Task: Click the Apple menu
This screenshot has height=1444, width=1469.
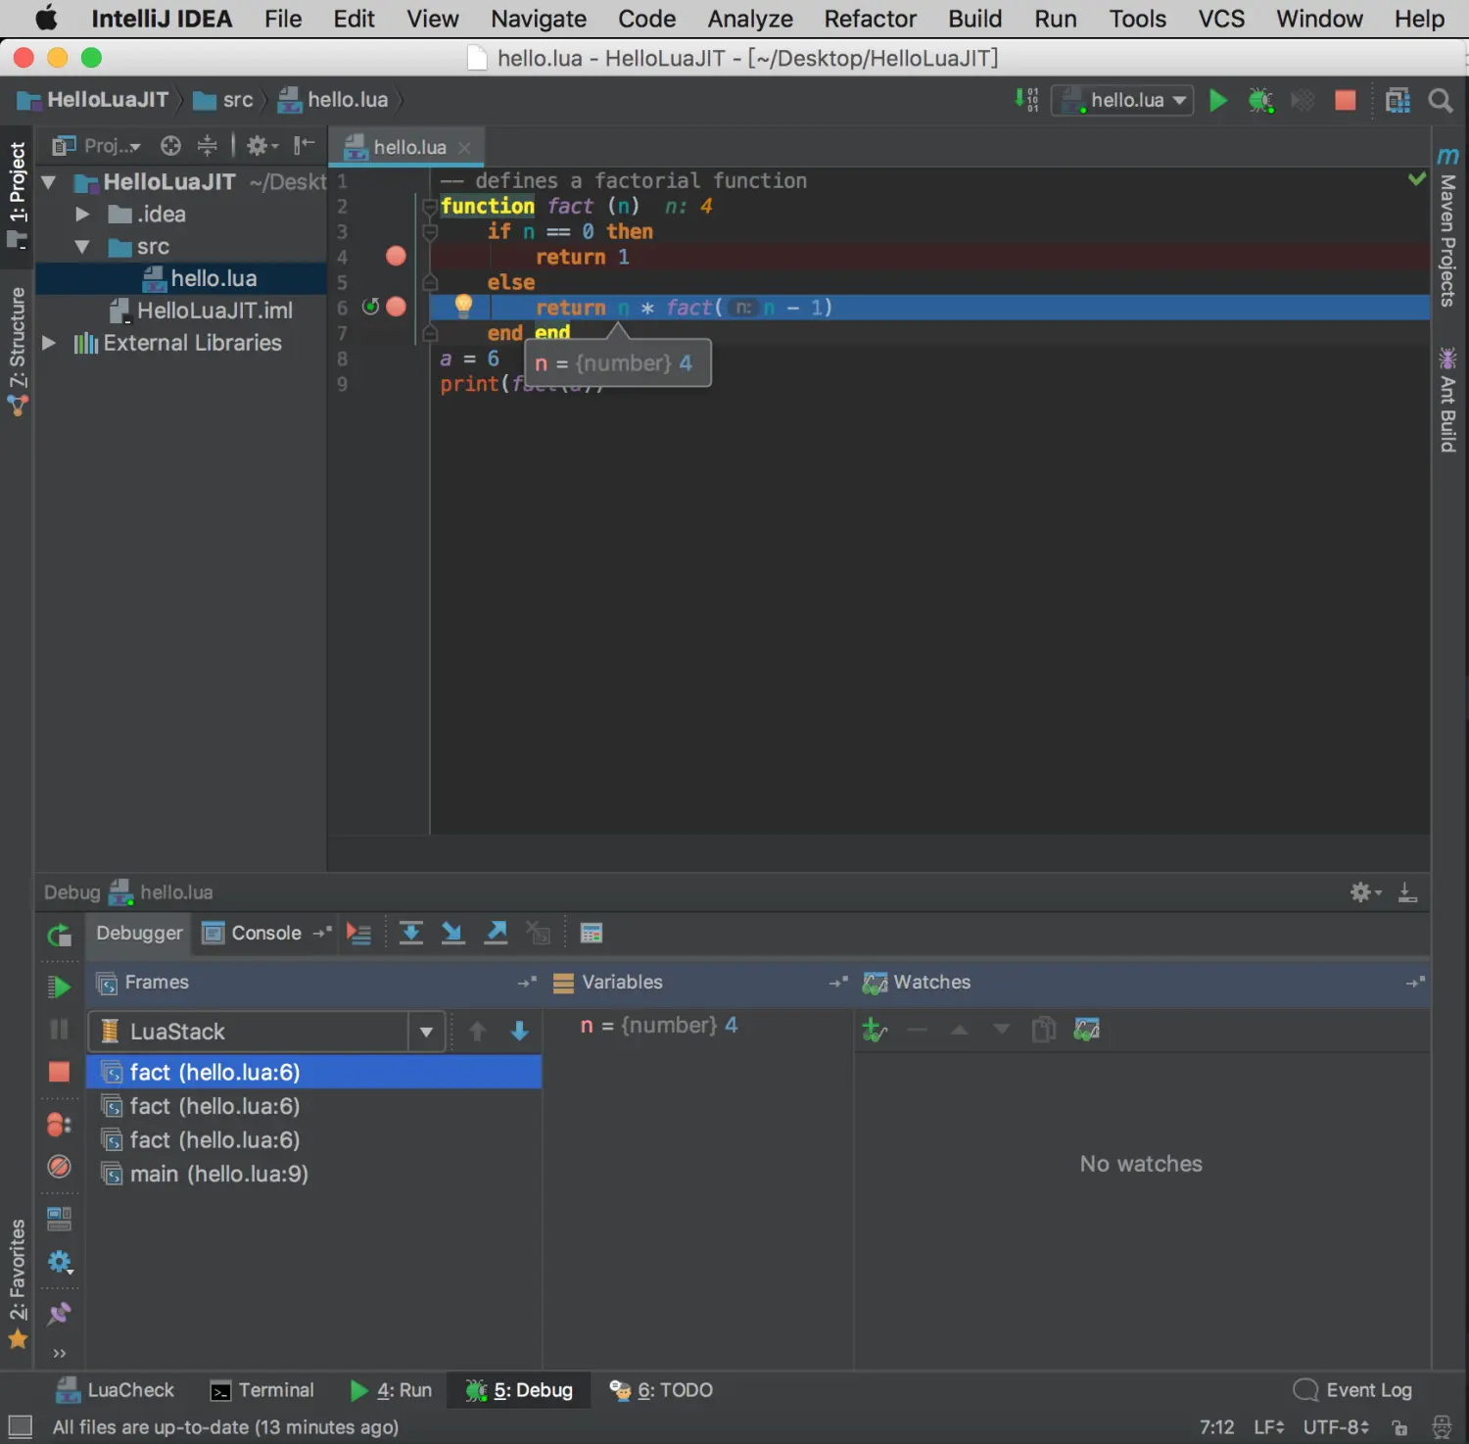Action: [45, 18]
